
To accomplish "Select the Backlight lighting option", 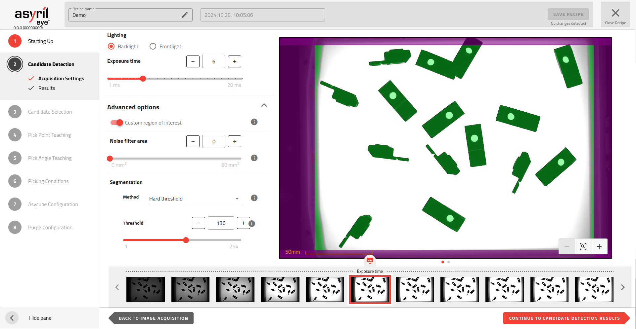I will tap(112, 47).
